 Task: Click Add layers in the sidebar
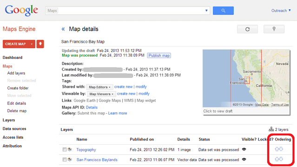[16, 73]
